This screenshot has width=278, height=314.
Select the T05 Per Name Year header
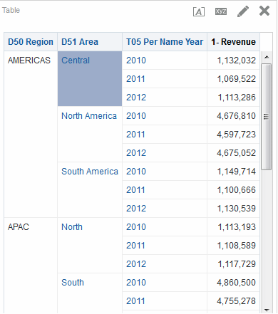point(165,42)
